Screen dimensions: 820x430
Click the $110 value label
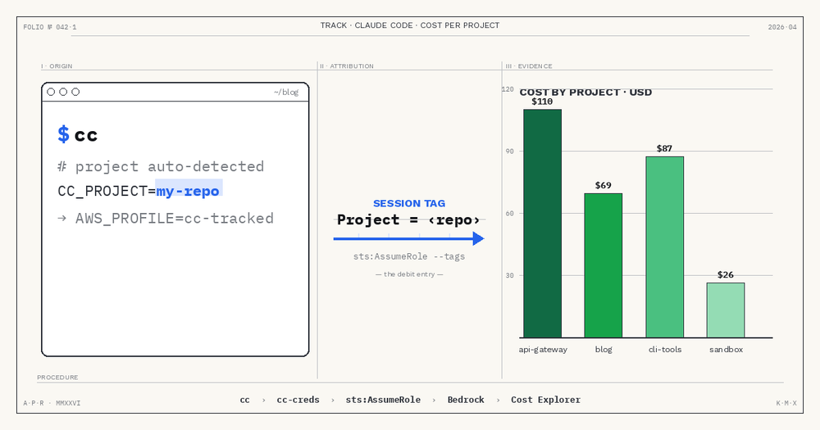542,102
